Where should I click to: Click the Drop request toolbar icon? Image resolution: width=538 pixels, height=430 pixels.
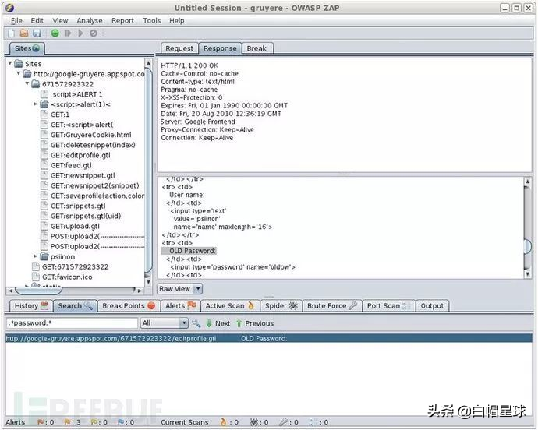94,33
